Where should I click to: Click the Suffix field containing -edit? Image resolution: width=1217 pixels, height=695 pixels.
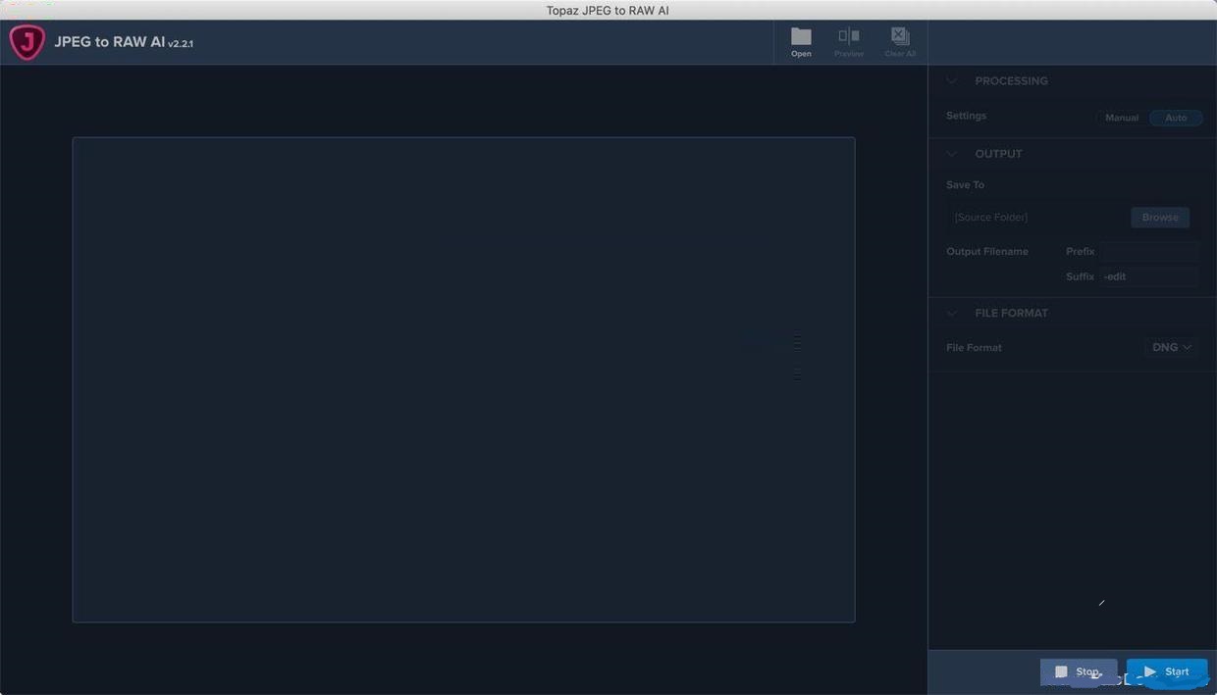coord(1149,276)
